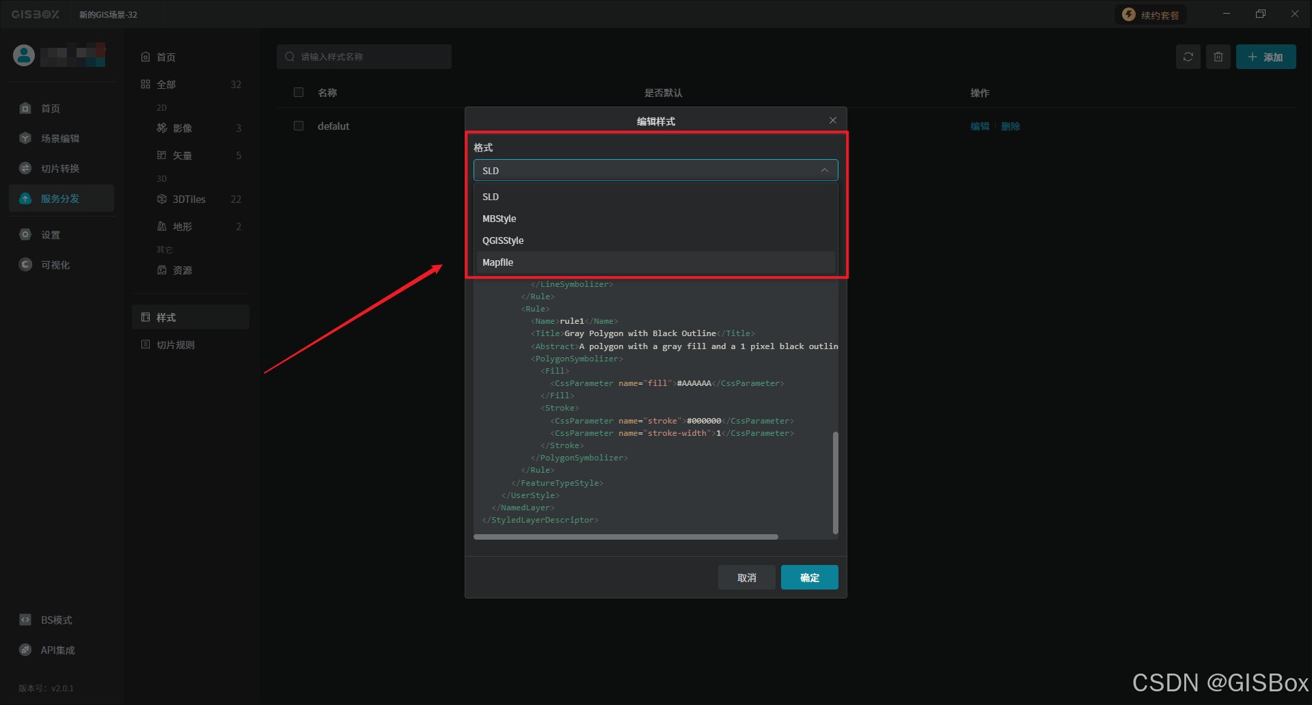Click the 全部 grid icon
This screenshot has width=1312, height=705.
coord(146,84)
